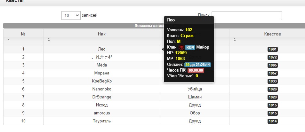The height and width of the screenshot is (132, 305).
Task: Click the blue RDN clan badge
Action: click(x=190, y=47)
